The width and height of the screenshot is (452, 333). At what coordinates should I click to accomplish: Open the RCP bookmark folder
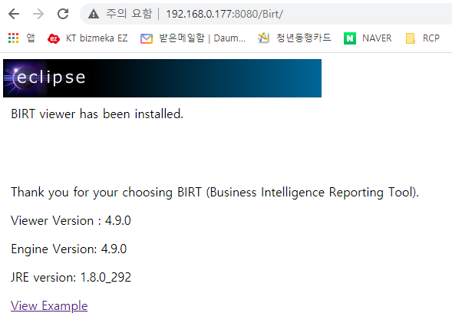(x=423, y=38)
